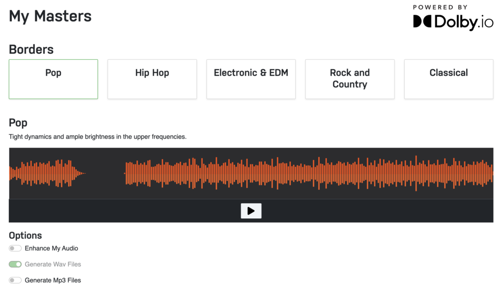Apply the Classical mastering preset
Viewport: 503px width, 290px height.
[x=448, y=79]
